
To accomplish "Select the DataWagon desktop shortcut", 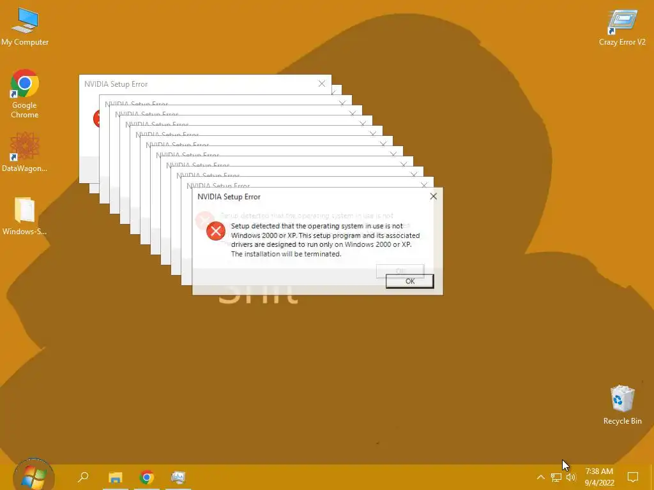I will coord(25,152).
